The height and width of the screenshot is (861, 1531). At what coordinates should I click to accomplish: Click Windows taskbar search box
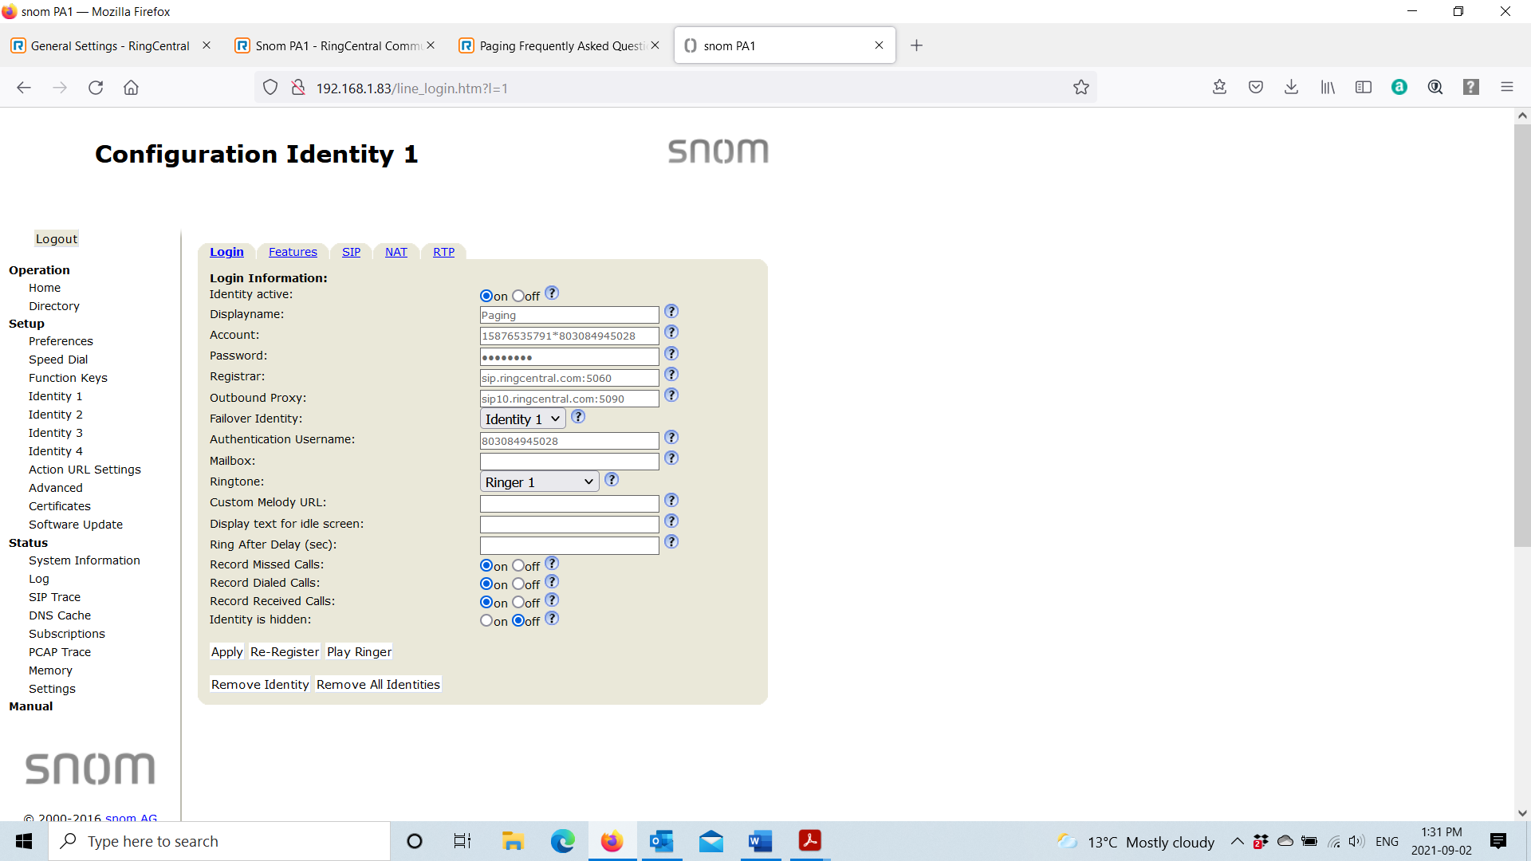pos(219,841)
